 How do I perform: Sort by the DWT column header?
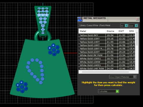coord(122,31)
